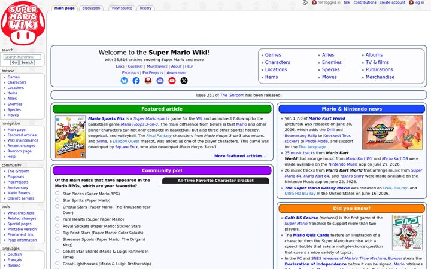Open All-Time Favorite Character Bracket bar
The image size is (431, 269).
point(215,181)
